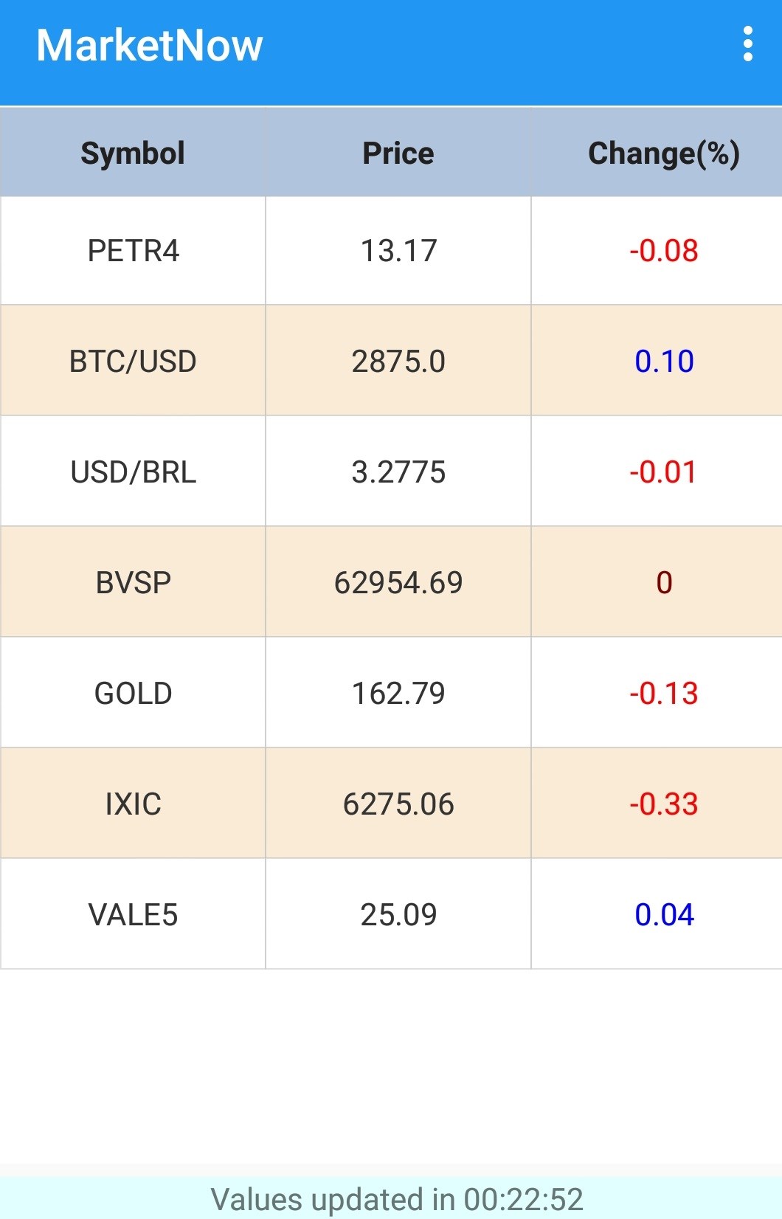Click the GOLD price 162.79
Image resolution: width=782 pixels, height=1219 pixels.
398,694
